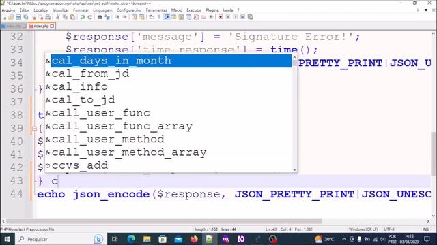Image resolution: width=437 pixels, height=245 pixels.
Task: Open Firefox from the taskbar
Action: 194,239
